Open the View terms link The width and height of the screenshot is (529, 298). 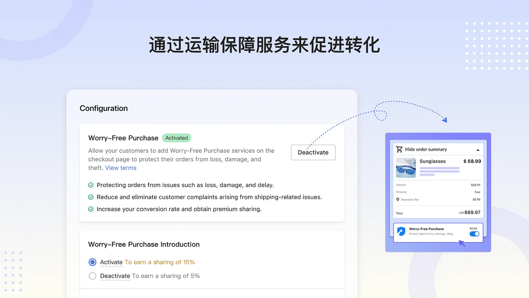(121, 168)
